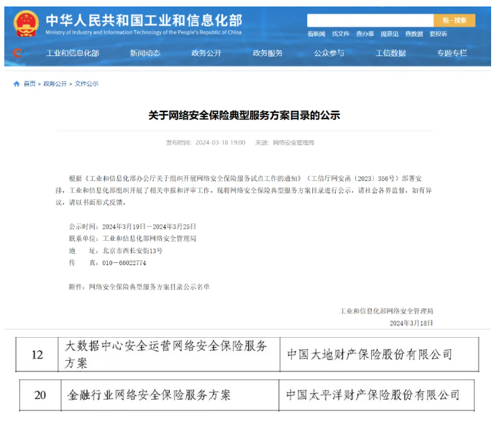Go to 首页 in breadcrumb
This screenshot has height=424, width=494.
(x=29, y=84)
